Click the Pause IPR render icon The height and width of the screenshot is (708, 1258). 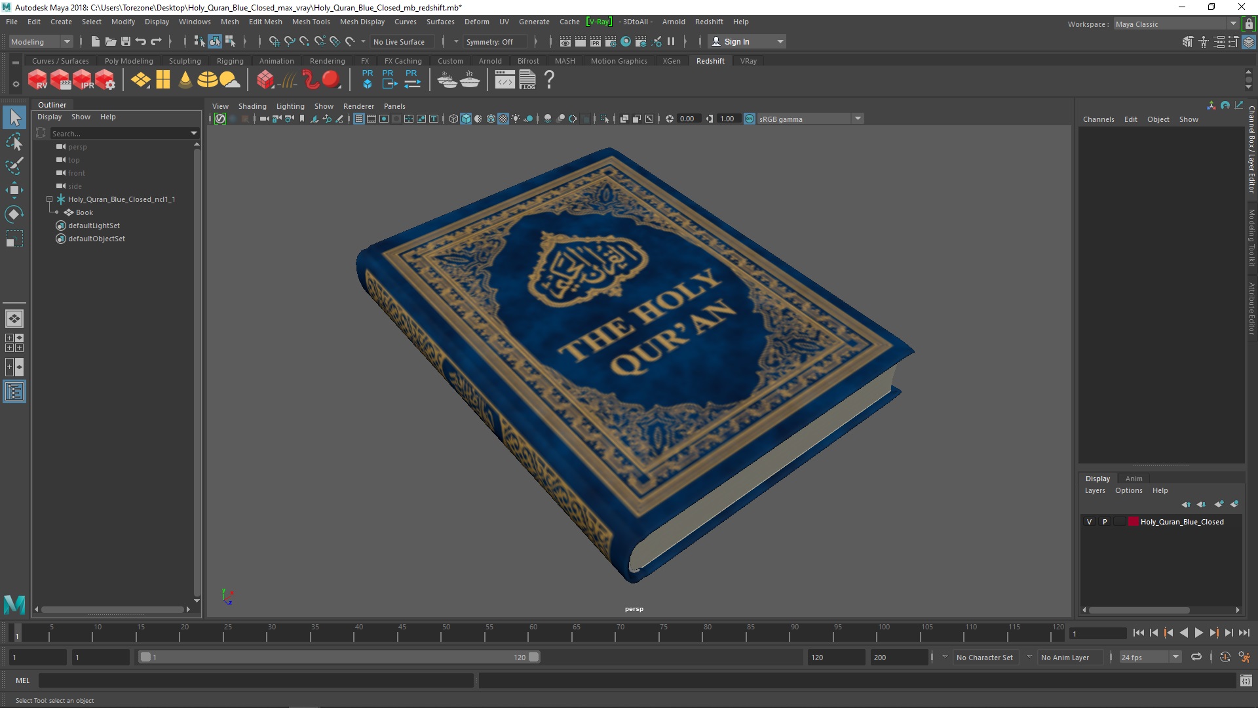(x=671, y=41)
